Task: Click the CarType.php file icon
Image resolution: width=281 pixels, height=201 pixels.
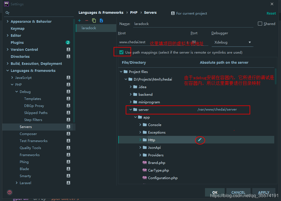Action: (145, 170)
